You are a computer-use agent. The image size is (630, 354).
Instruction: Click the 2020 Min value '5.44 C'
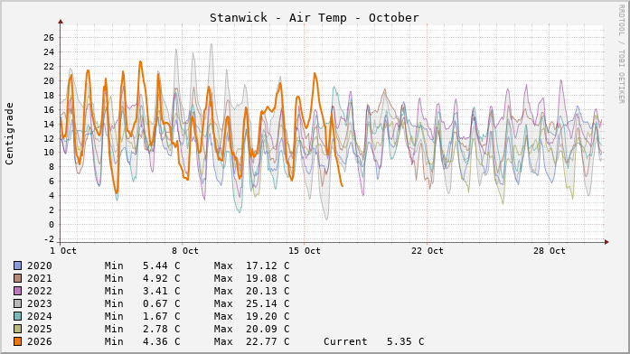pyautogui.click(x=162, y=265)
